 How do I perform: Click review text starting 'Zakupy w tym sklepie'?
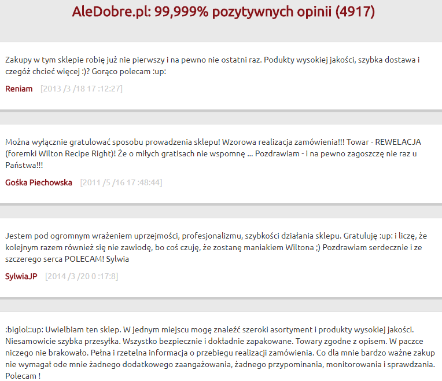[212, 65]
